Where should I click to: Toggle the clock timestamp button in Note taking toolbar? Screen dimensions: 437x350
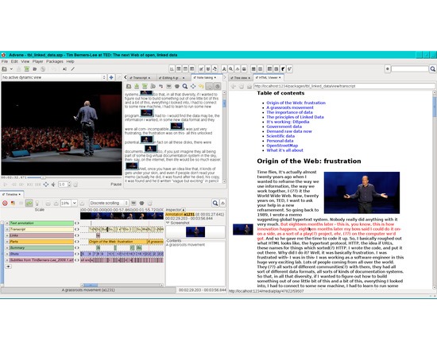pyautogui.click(x=218, y=86)
